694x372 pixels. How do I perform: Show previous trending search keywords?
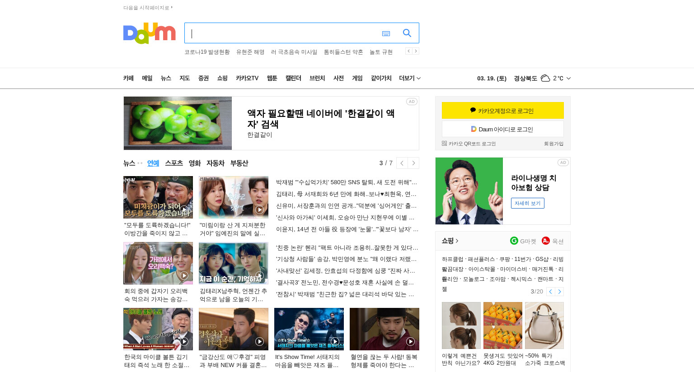(408, 51)
